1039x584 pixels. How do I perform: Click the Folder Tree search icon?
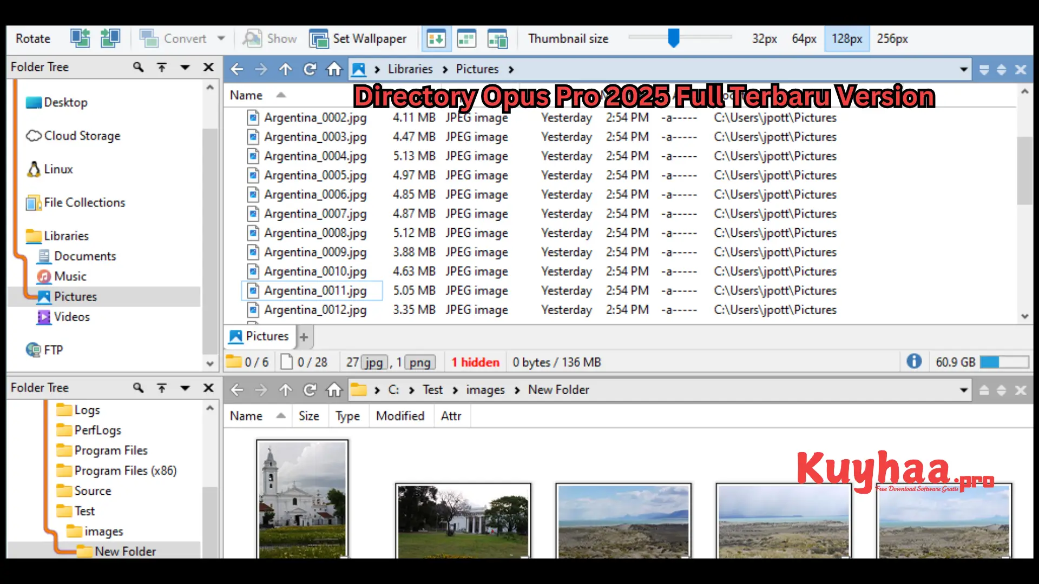click(138, 67)
